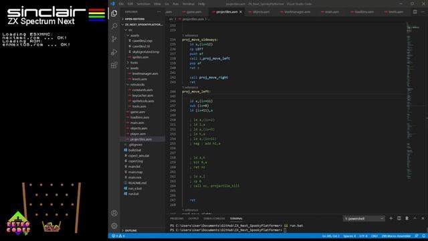Image resolution: width=428 pixels, height=241 pixels.
Task: Switch to the Debug Console panel tab
Action: click(x=214, y=218)
